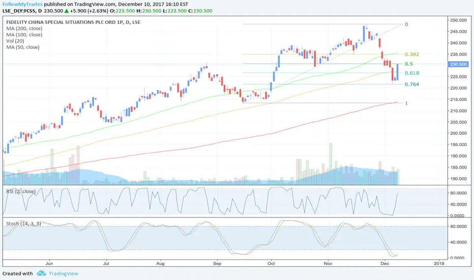Select the MA (100, close) indicator label

click(x=24, y=35)
